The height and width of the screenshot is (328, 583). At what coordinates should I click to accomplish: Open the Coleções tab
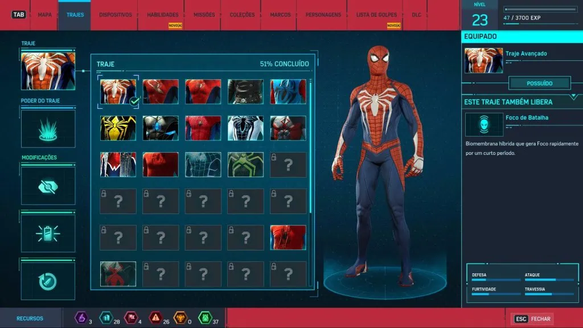(242, 15)
